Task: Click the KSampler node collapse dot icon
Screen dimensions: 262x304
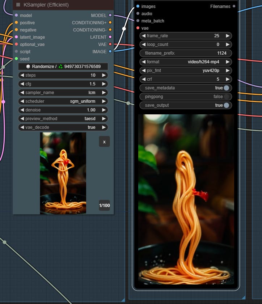Action: (x=18, y=5)
